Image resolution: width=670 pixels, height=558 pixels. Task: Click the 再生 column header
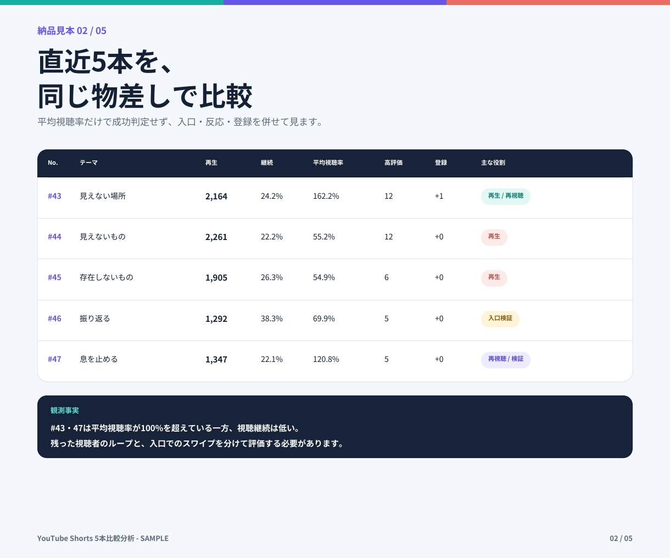[x=211, y=163]
